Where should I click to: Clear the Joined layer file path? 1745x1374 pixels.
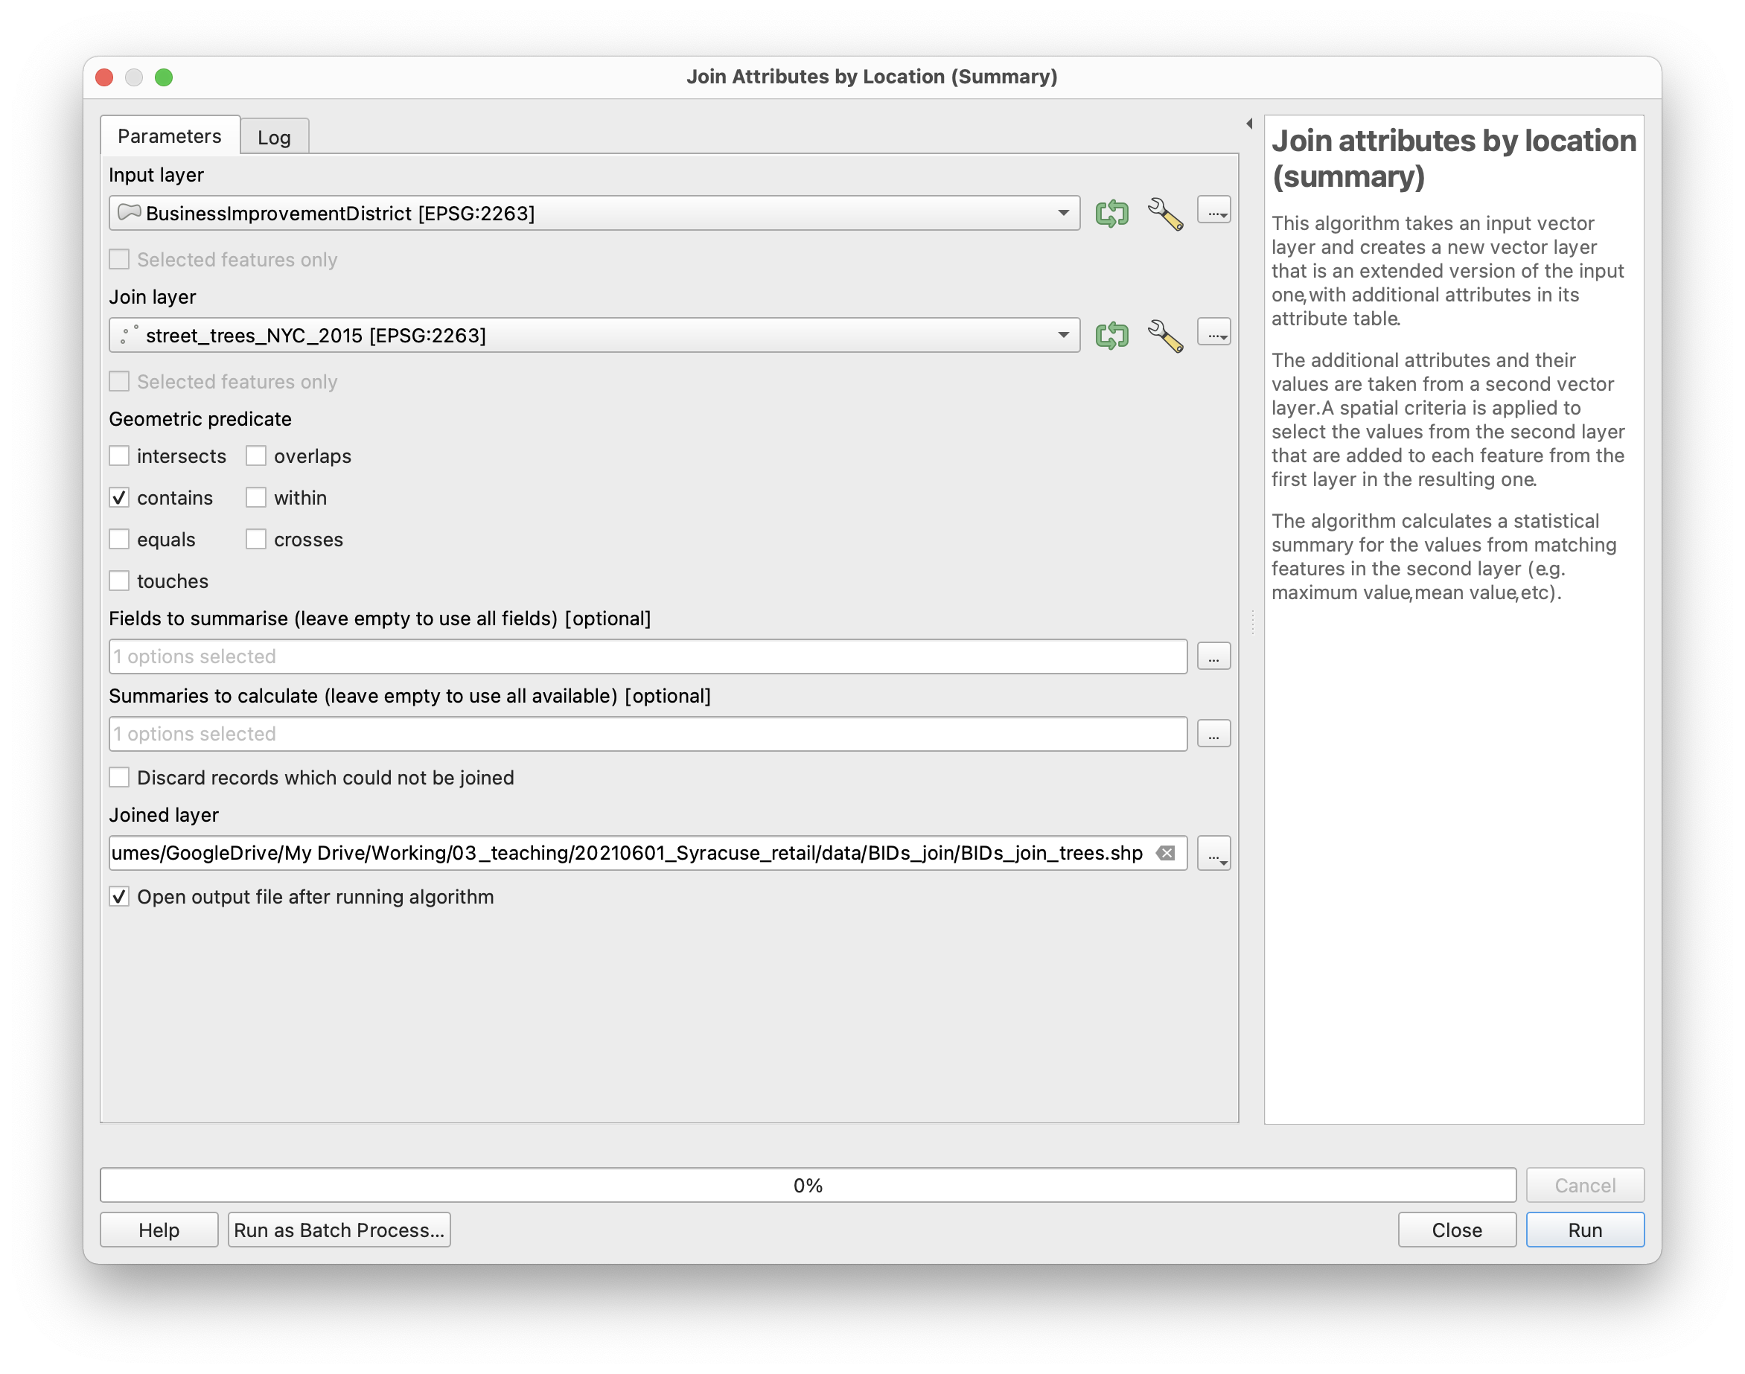coord(1165,854)
